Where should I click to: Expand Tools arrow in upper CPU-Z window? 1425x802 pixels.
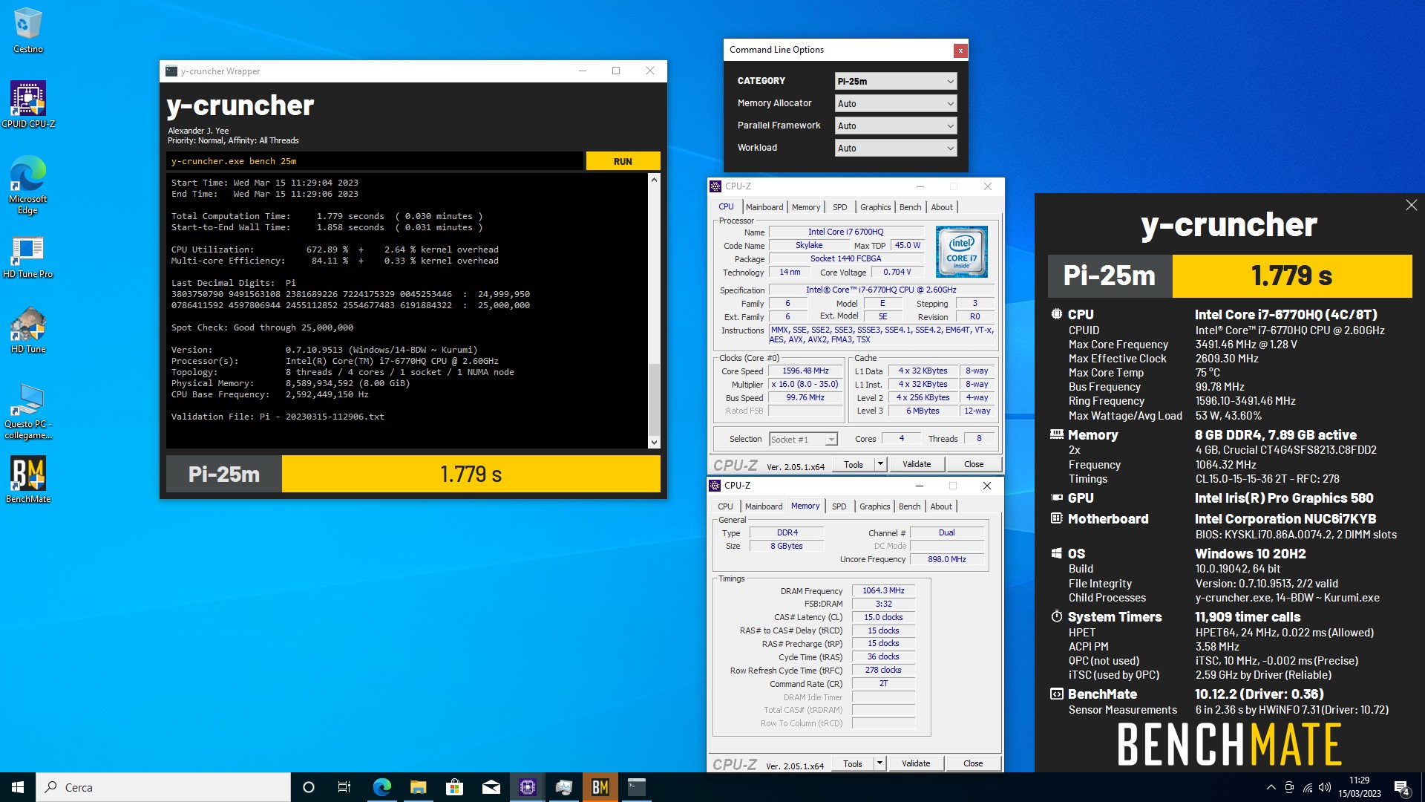(x=880, y=464)
